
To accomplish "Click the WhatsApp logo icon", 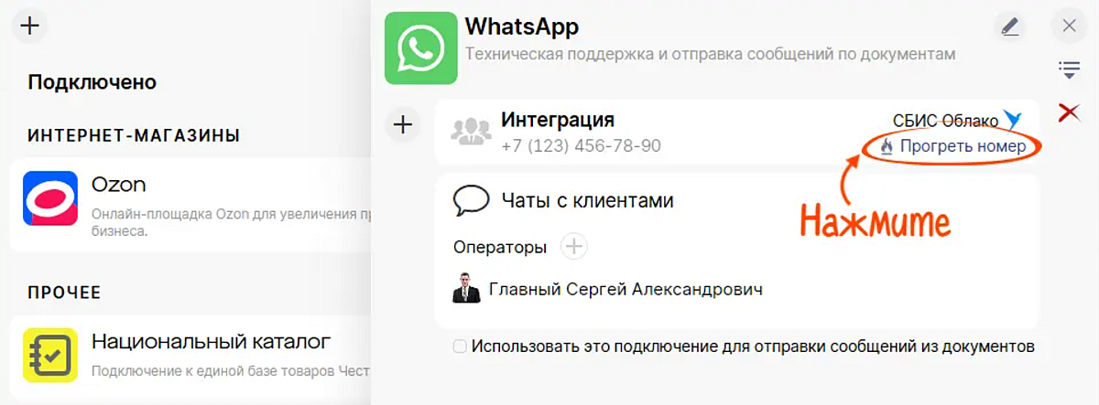I will (x=421, y=48).
